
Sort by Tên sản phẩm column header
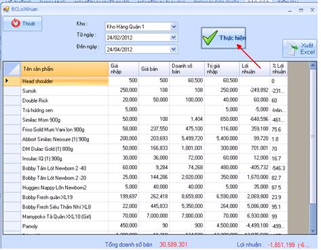(x=64, y=69)
